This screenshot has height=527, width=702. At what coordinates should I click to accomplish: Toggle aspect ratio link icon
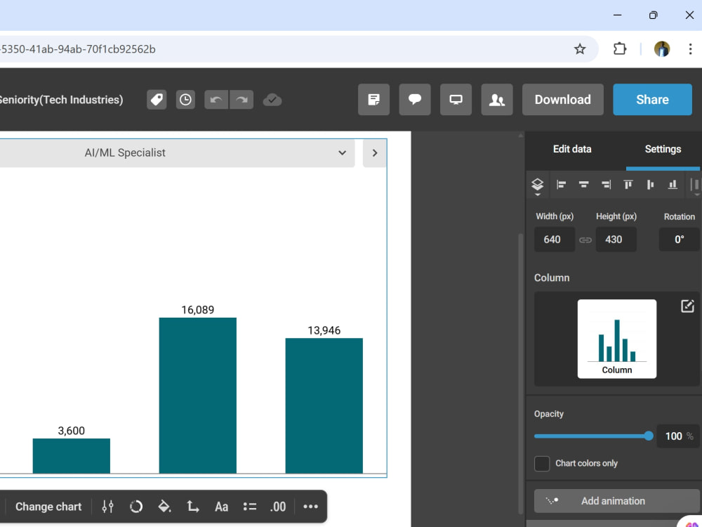click(585, 240)
